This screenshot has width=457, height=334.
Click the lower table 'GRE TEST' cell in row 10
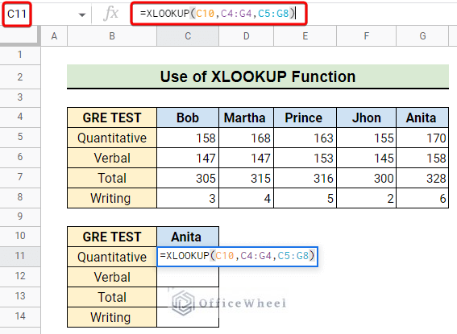pyautogui.click(x=112, y=237)
